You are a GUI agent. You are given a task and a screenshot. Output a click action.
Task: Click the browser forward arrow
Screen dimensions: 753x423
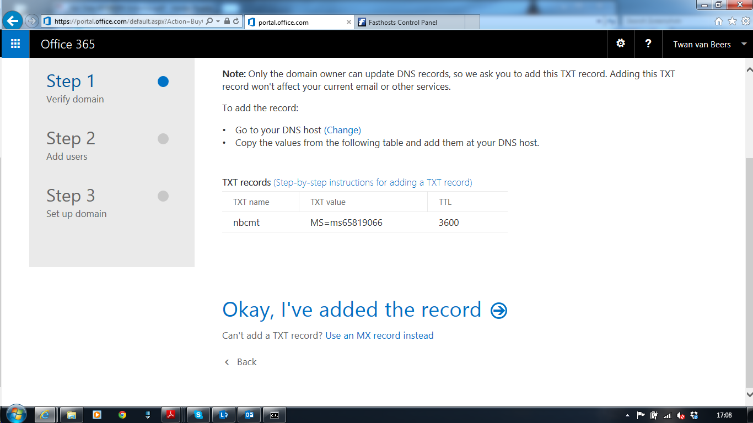[31, 21]
